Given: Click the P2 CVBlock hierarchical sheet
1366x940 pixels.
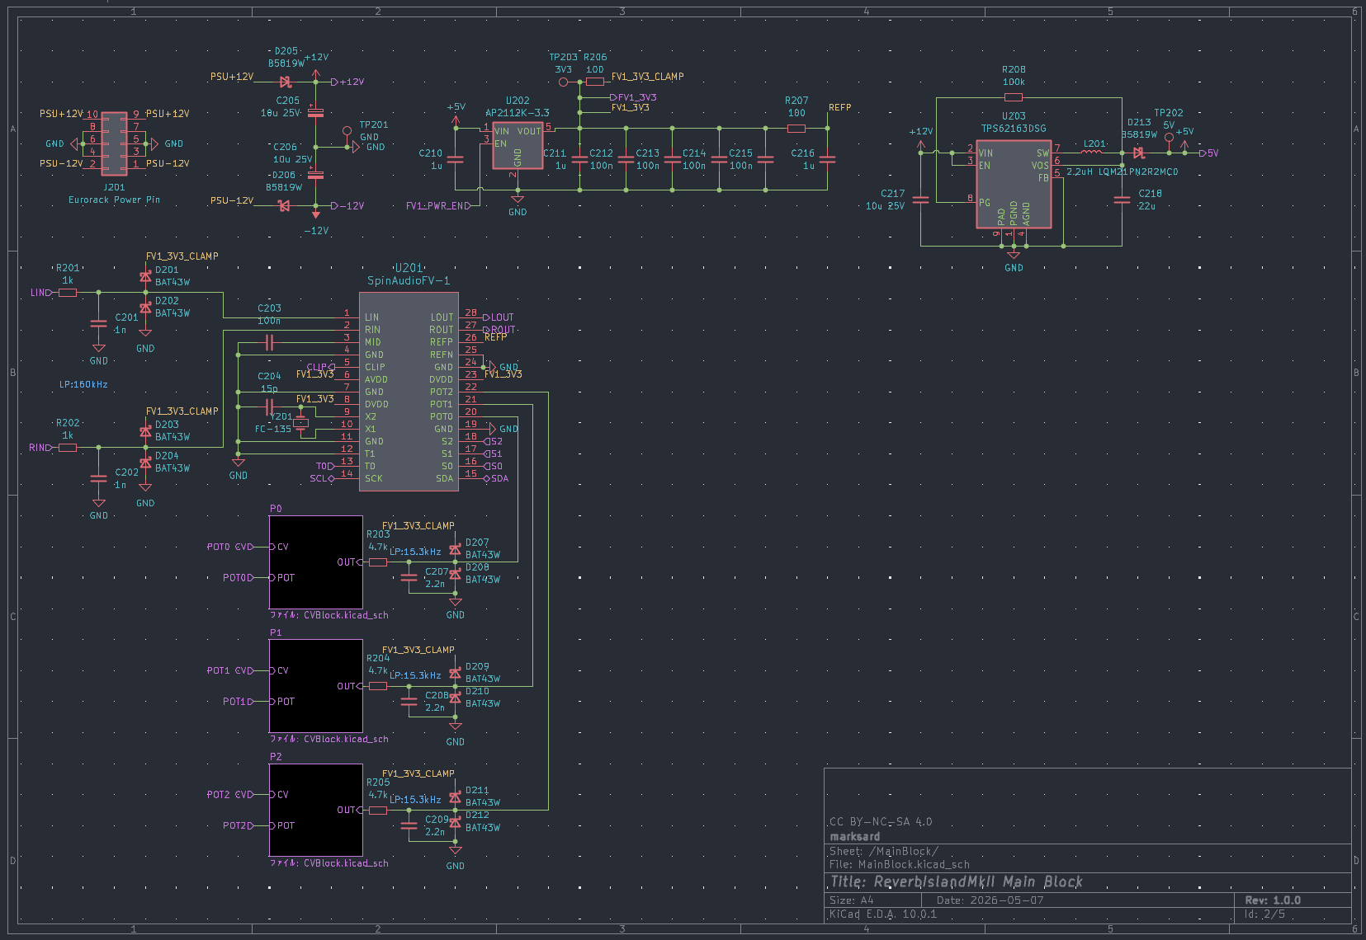Looking at the screenshot, I should [316, 810].
